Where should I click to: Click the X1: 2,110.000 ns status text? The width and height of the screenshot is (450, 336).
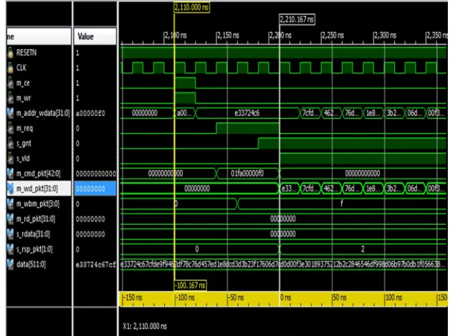[x=145, y=326]
